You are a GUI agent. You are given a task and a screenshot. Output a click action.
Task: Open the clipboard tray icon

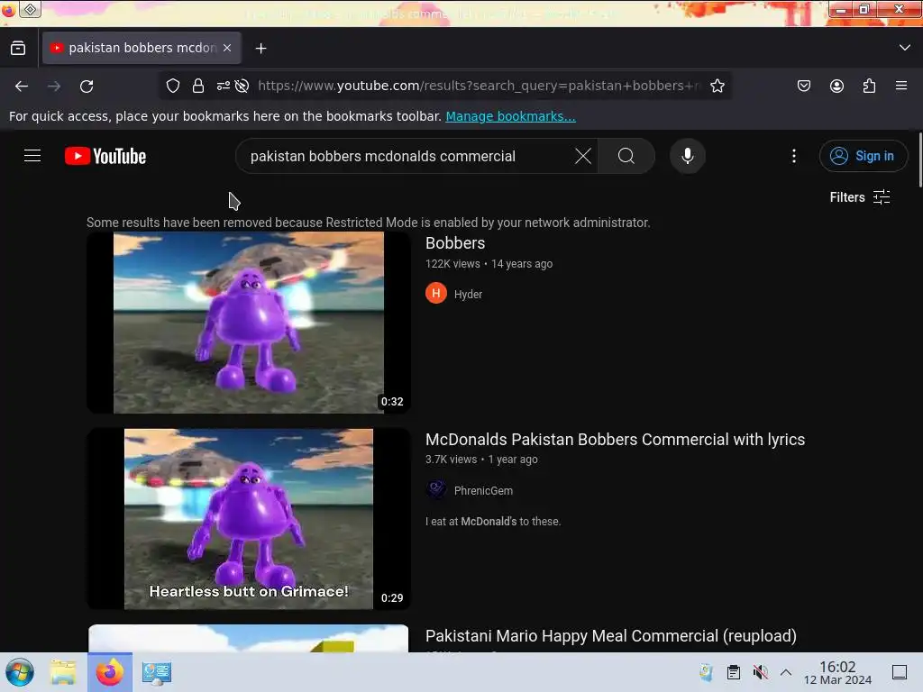734,672
